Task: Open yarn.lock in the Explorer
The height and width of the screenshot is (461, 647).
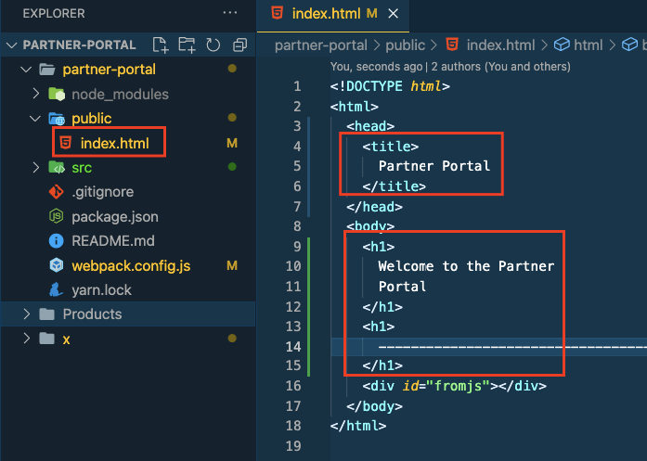Action: click(x=101, y=290)
